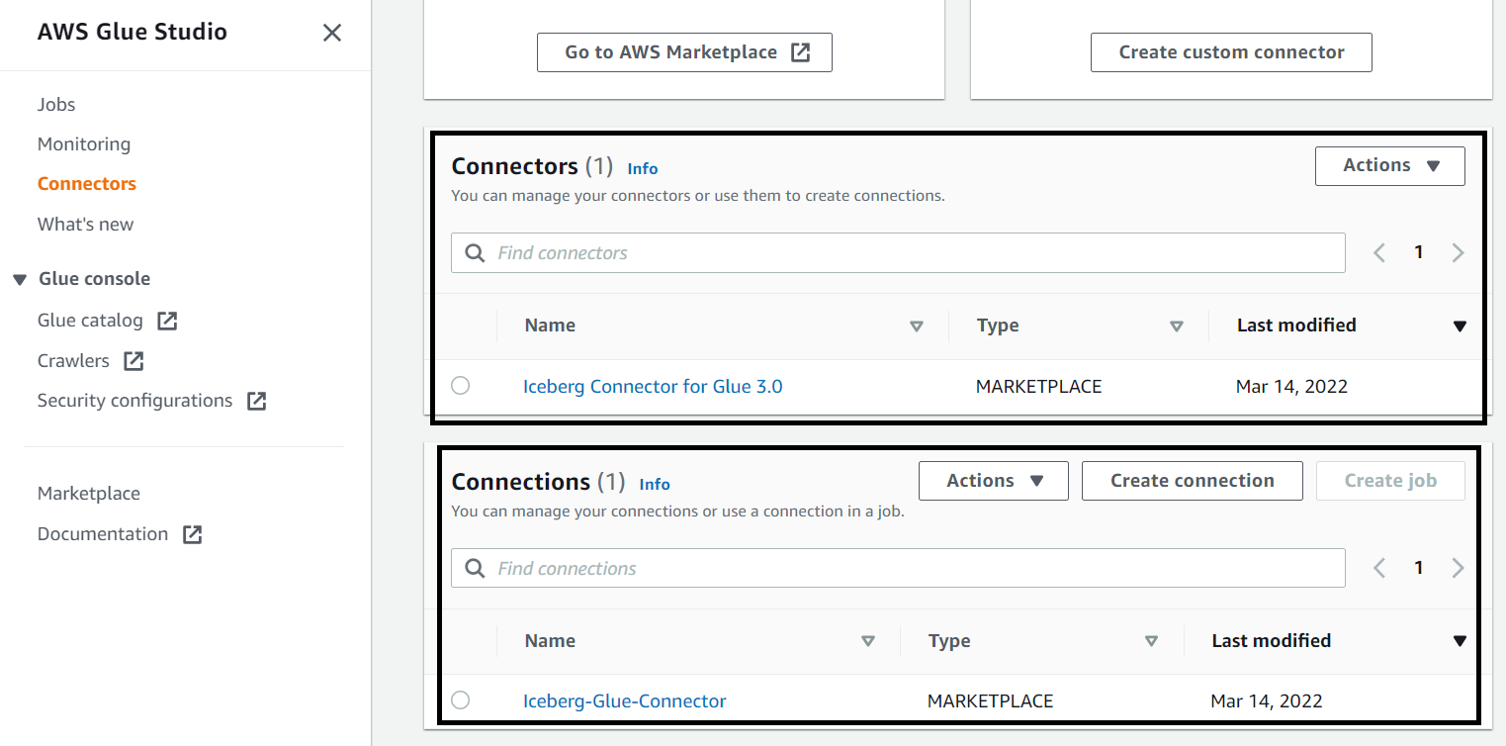The width and height of the screenshot is (1506, 746).
Task: Close the AWS Glue Studio sidebar
Action: click(x=332, y=33)
